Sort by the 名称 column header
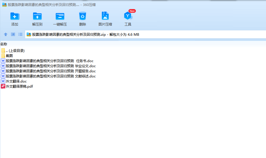The width and height of the screenshot is (266, 158). coord(4,44)
